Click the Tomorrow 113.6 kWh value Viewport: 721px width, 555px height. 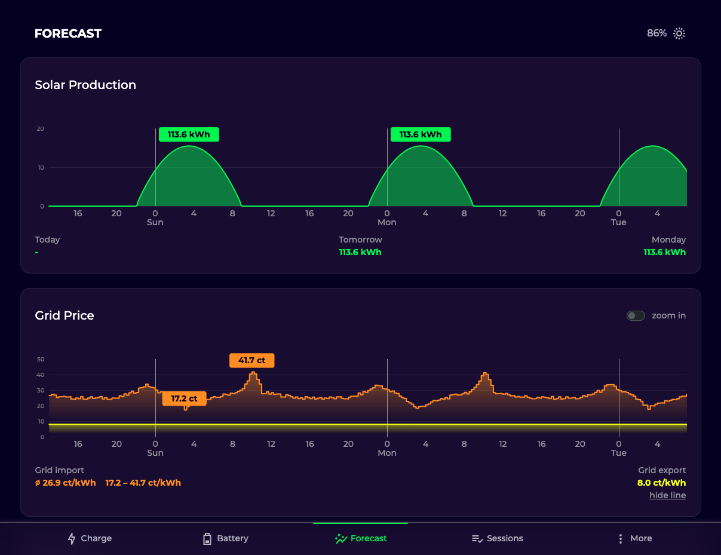tap(360, 252)
